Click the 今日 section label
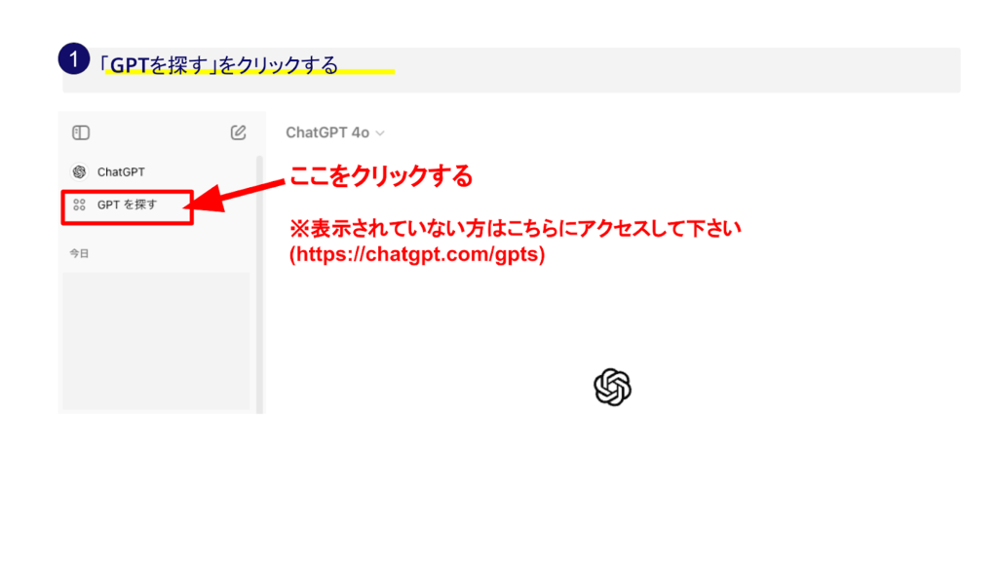This screenshot has height=561, width=998. pos(78,252)
